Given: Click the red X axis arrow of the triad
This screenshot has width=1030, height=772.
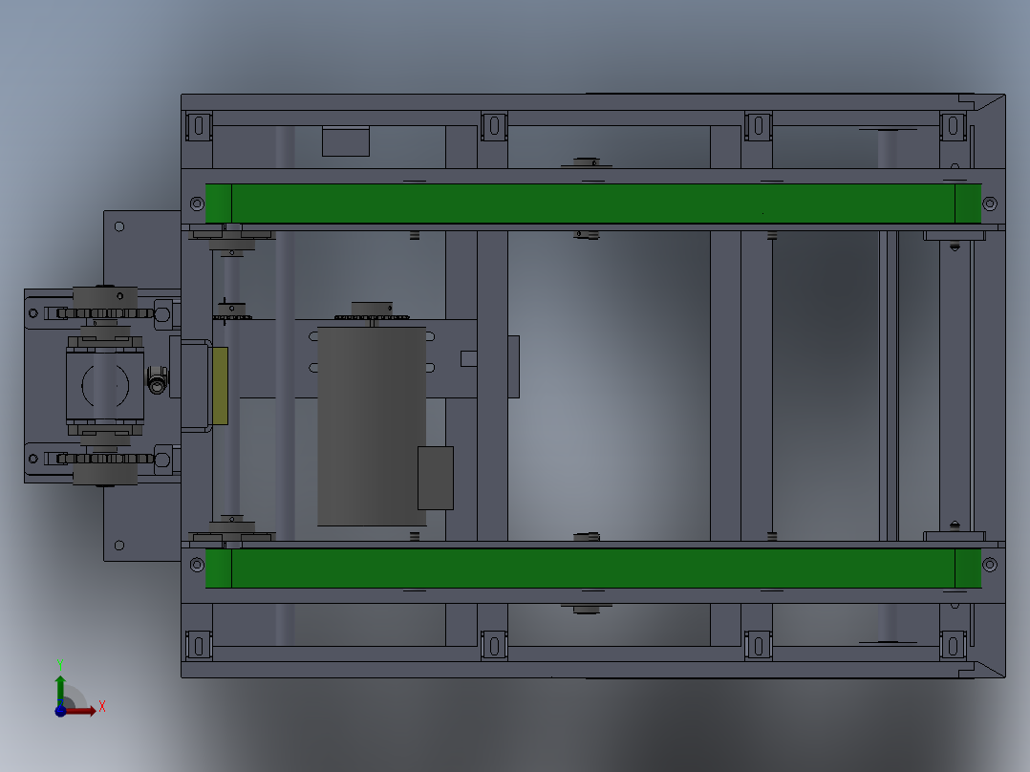Looking at the screenshot, I should pos(81,711).
